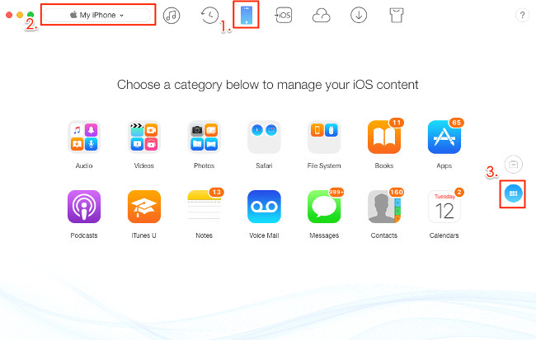Viewport: 536px width, 340px height.
Task: Click the green maximize window button
Action: [x=31, y=15]
